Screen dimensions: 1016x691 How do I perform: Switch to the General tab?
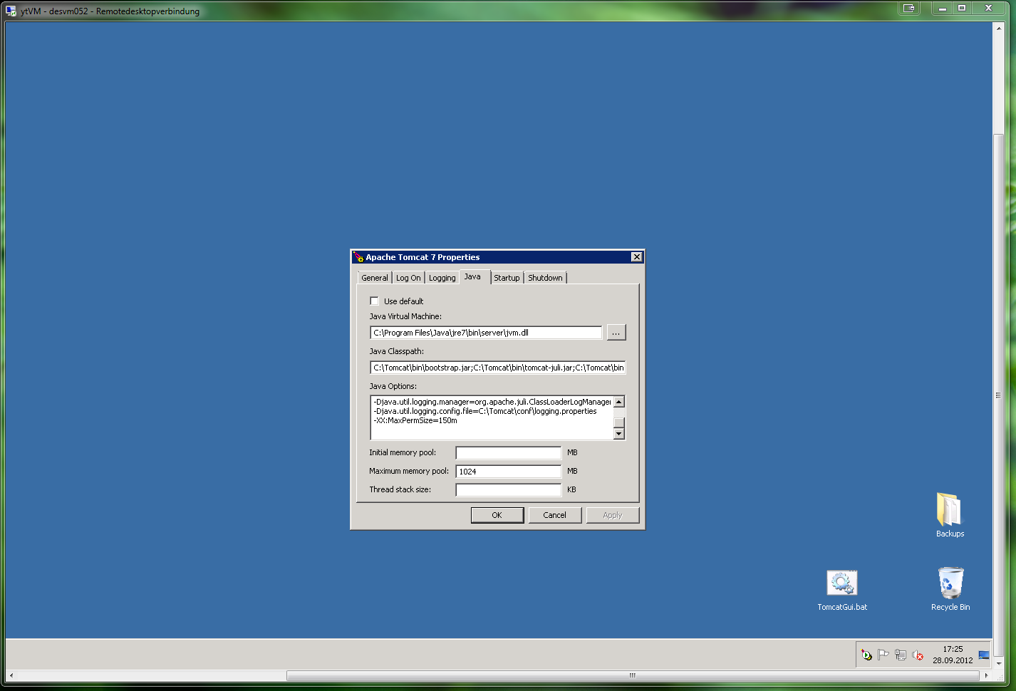375,278
